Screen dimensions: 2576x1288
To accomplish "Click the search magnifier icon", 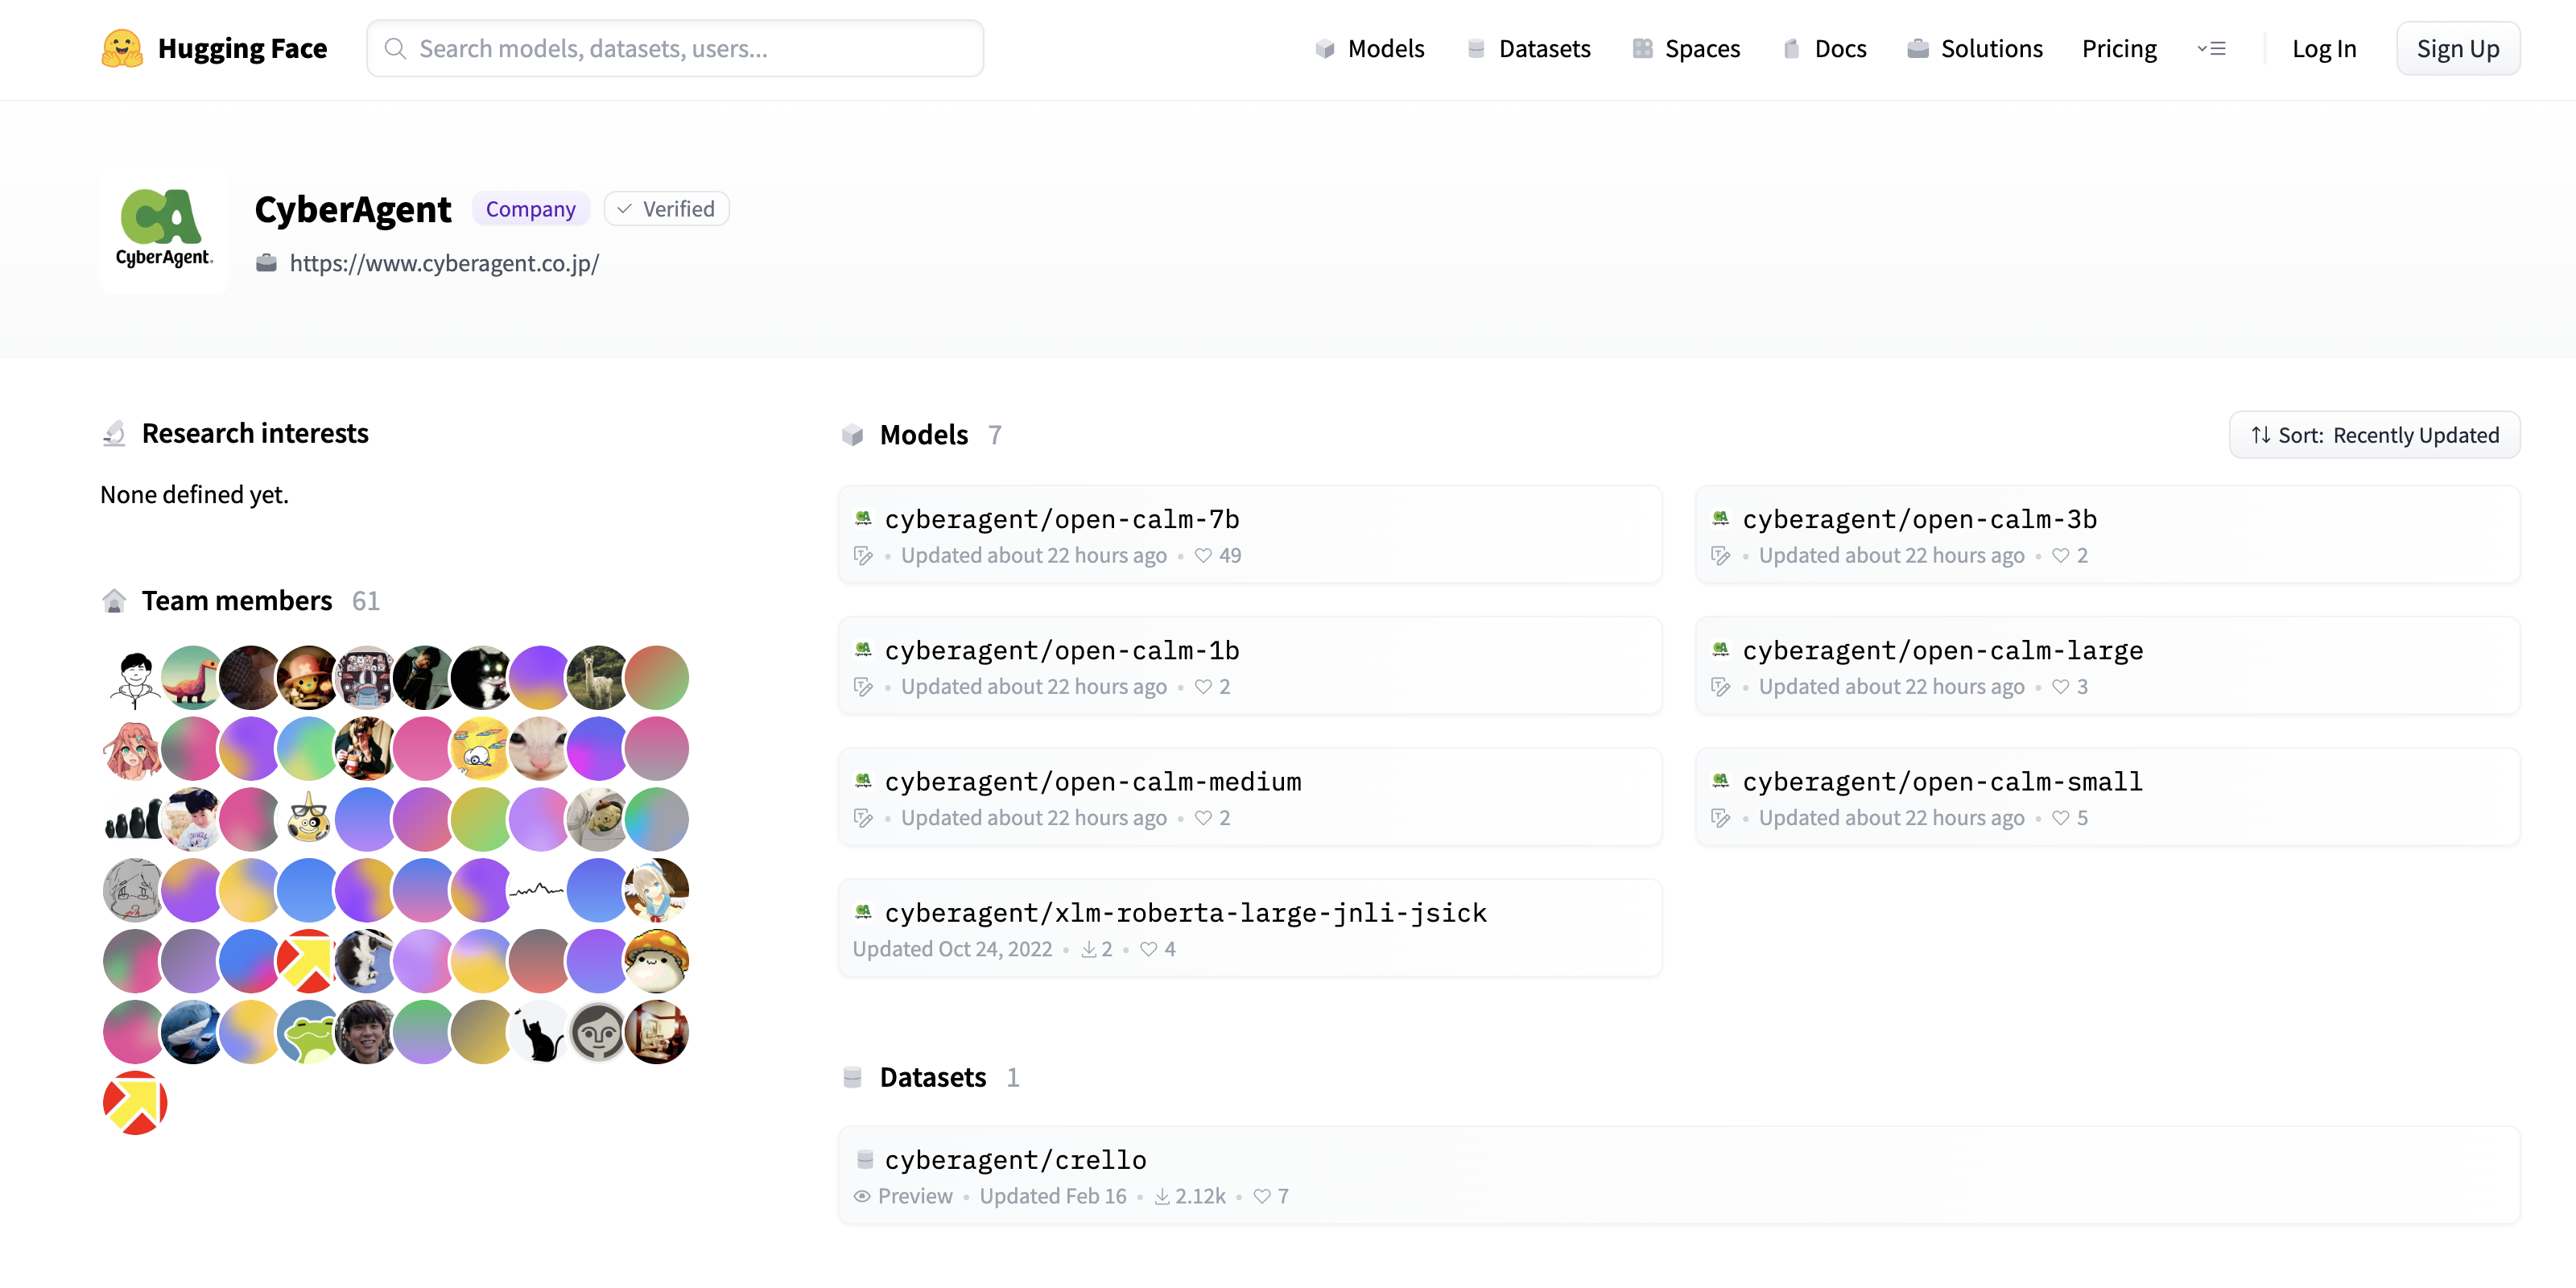I will tap(396, 48).
